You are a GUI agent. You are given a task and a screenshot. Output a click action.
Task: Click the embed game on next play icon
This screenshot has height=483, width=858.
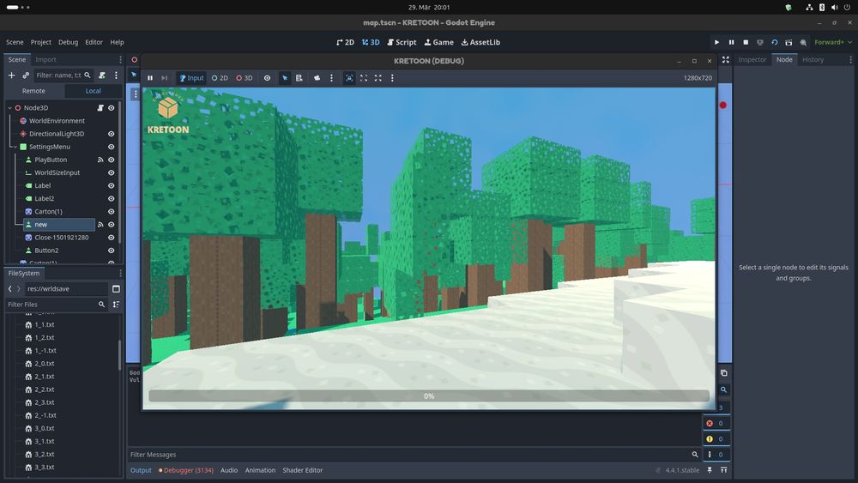pos(349,78)
